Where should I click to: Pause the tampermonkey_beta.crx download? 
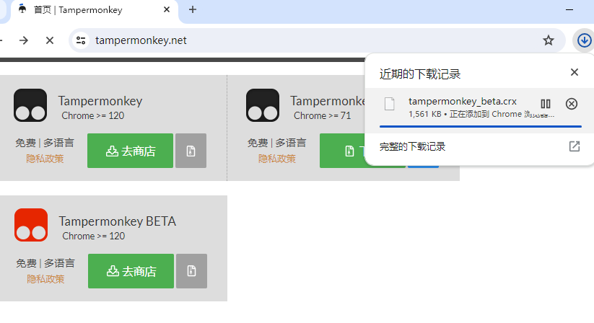pos(546,104)
